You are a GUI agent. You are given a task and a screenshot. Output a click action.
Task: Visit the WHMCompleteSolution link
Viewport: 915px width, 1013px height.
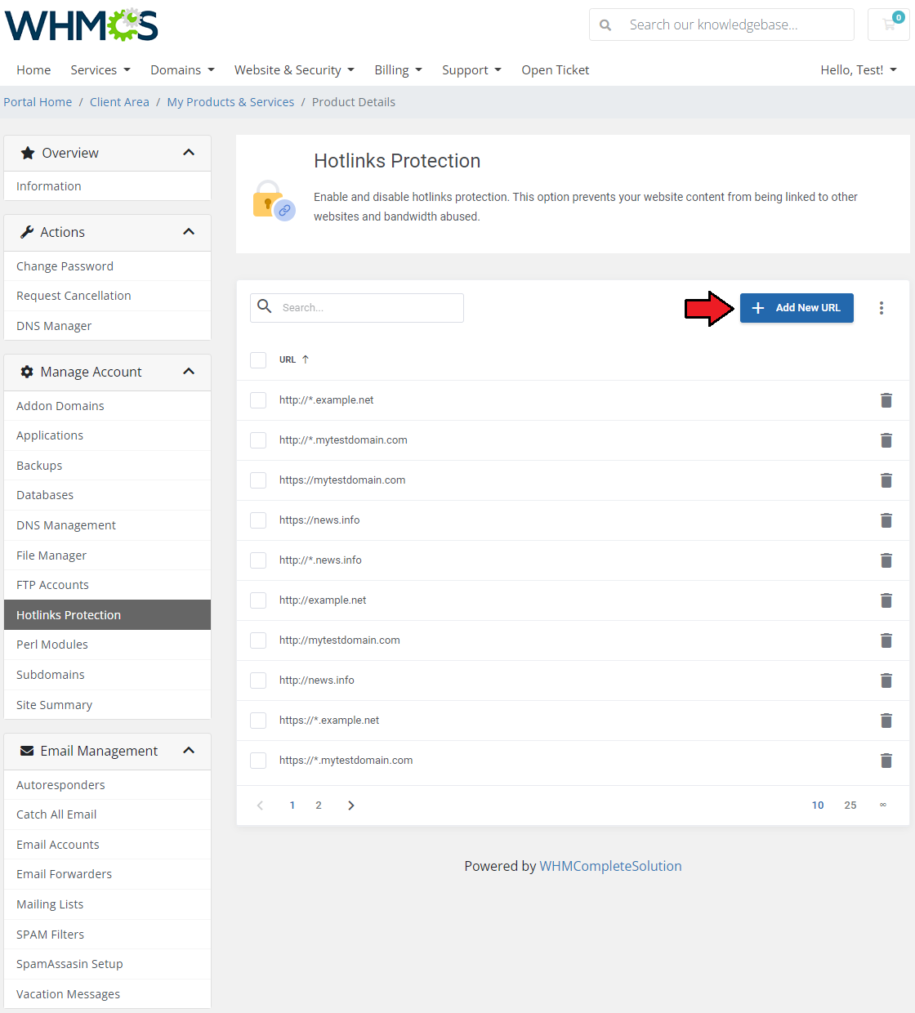(x=610, y=866)
